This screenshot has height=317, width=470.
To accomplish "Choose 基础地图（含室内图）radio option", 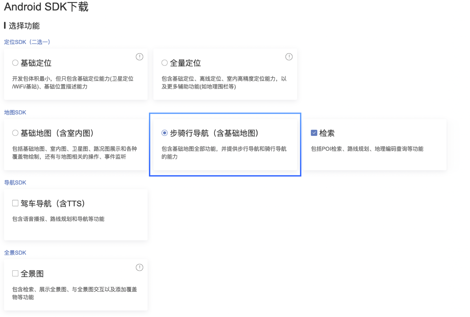I will tap(15, 133).
